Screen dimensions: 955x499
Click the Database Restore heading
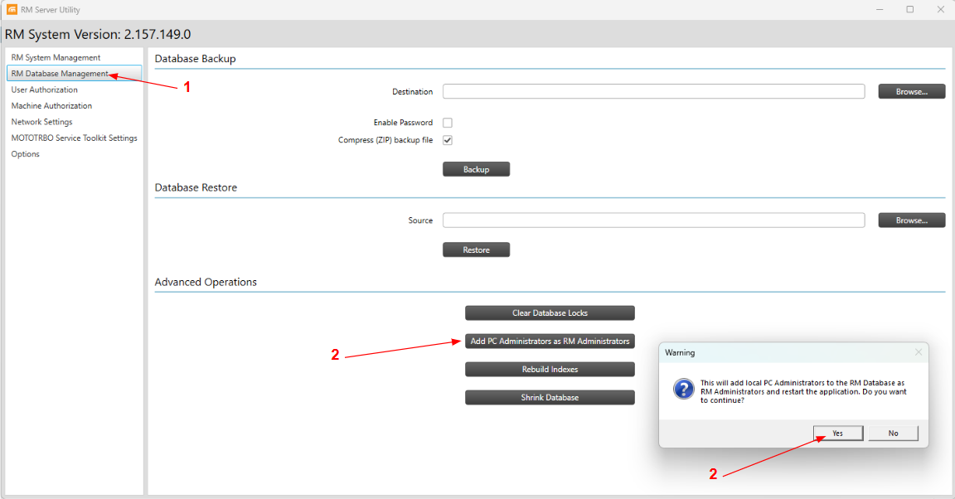pyautogui.click(x=196, y=187)
